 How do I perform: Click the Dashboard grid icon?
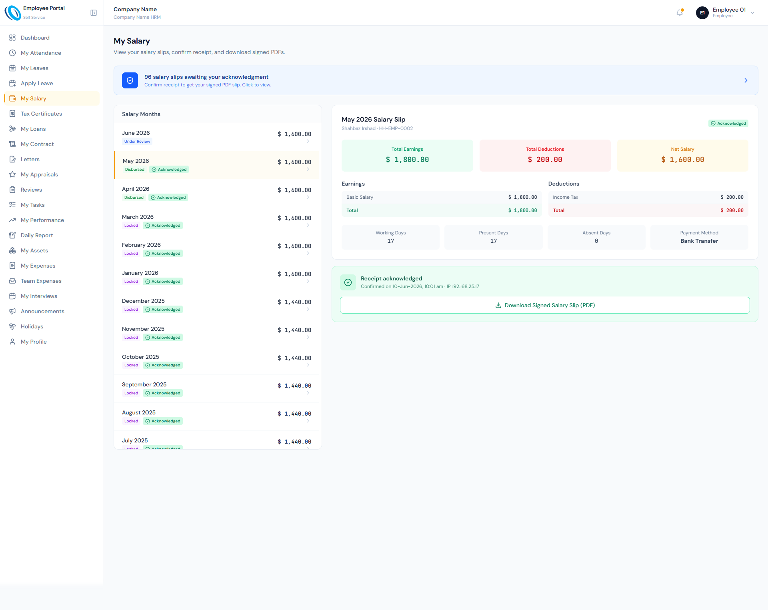[12, 38]
